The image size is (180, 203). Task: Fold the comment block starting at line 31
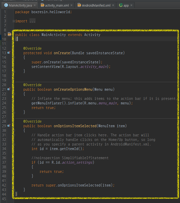14,135
